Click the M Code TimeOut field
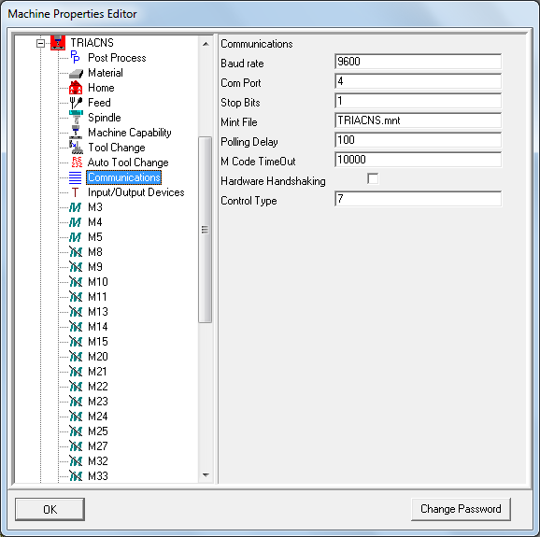540x537 pixels. (x=418, y=160)
